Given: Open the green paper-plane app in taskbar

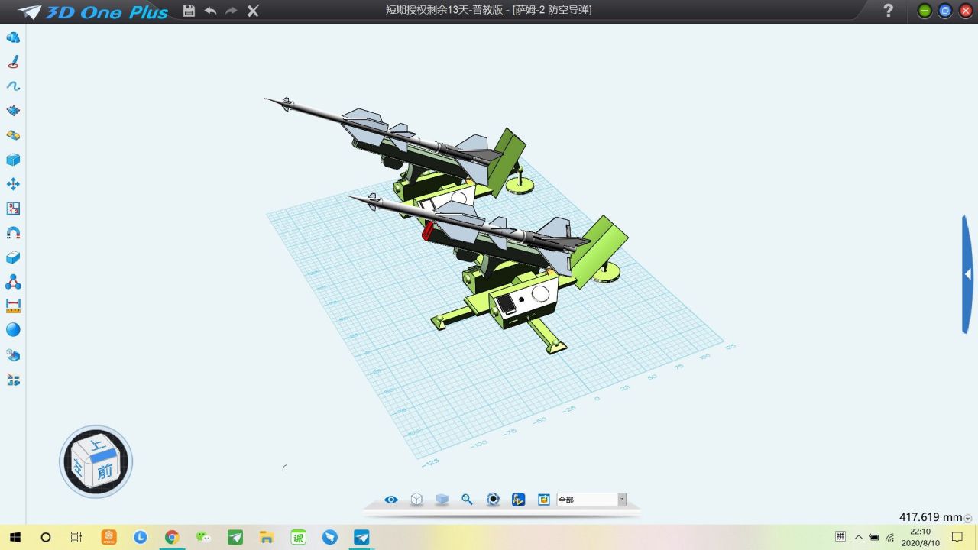Looking at the screenshot, I should point(235,537).
